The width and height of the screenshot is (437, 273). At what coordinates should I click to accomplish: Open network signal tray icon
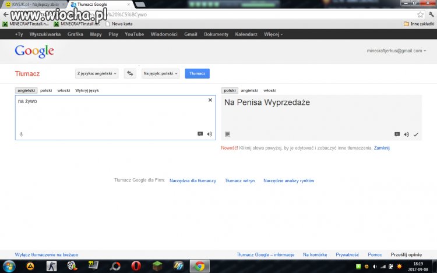pos(383,267)
